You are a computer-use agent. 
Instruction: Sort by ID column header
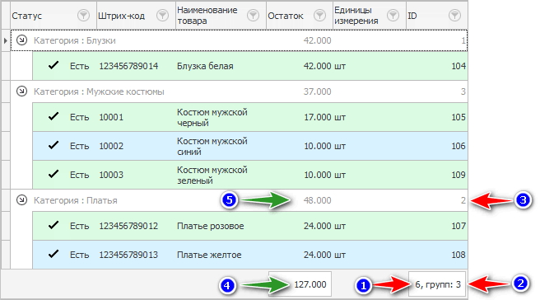[x=412, y=16]
